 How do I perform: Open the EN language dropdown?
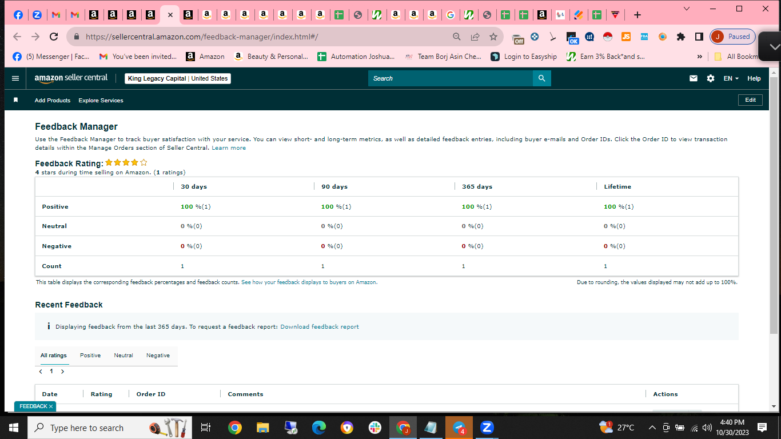[731, 78]
